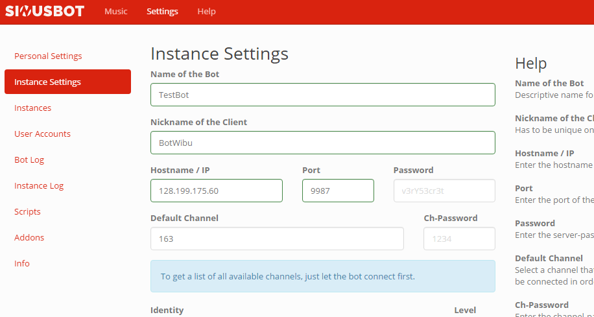Go to Personal Settings in sidebar
594x317 pixels.
click(x=48, y=56)
